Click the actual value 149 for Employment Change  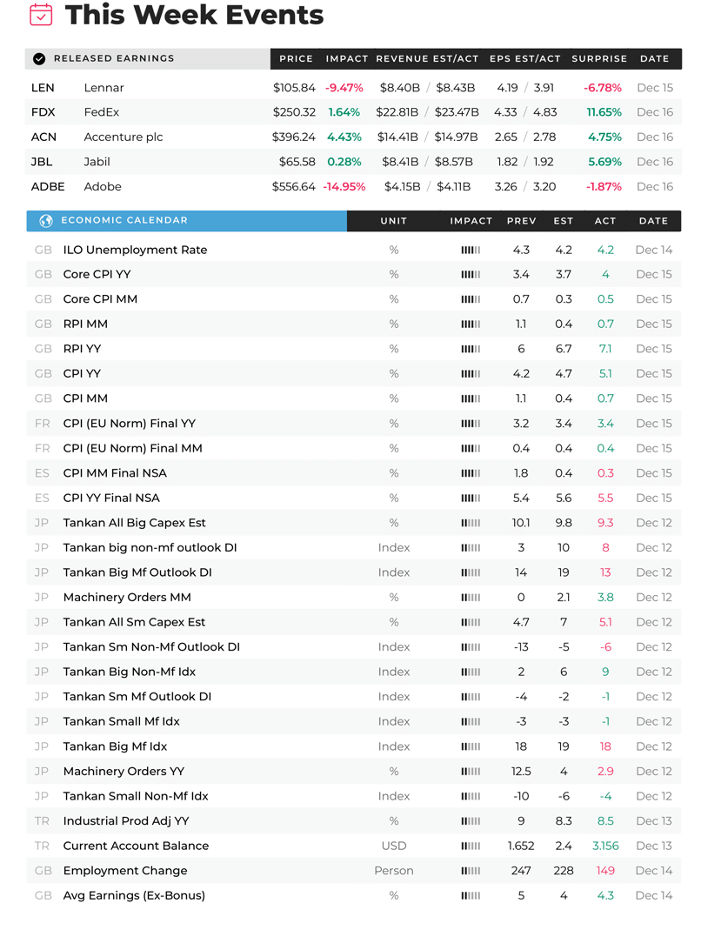pos(605,872)
